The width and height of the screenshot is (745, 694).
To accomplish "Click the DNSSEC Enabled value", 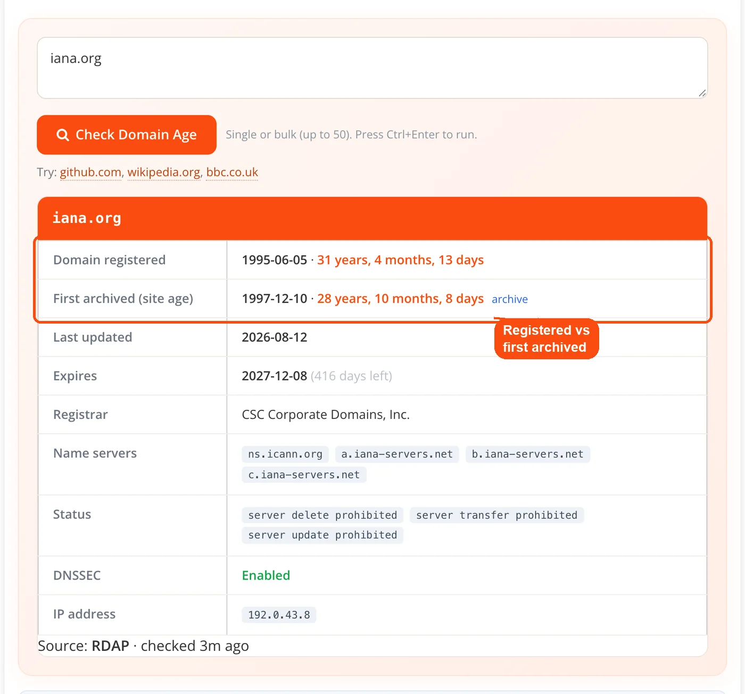I will click(266, 575).
